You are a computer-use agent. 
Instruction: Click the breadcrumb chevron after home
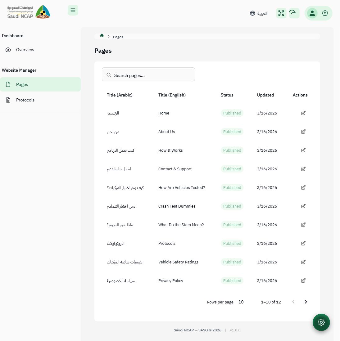[109, 36]
